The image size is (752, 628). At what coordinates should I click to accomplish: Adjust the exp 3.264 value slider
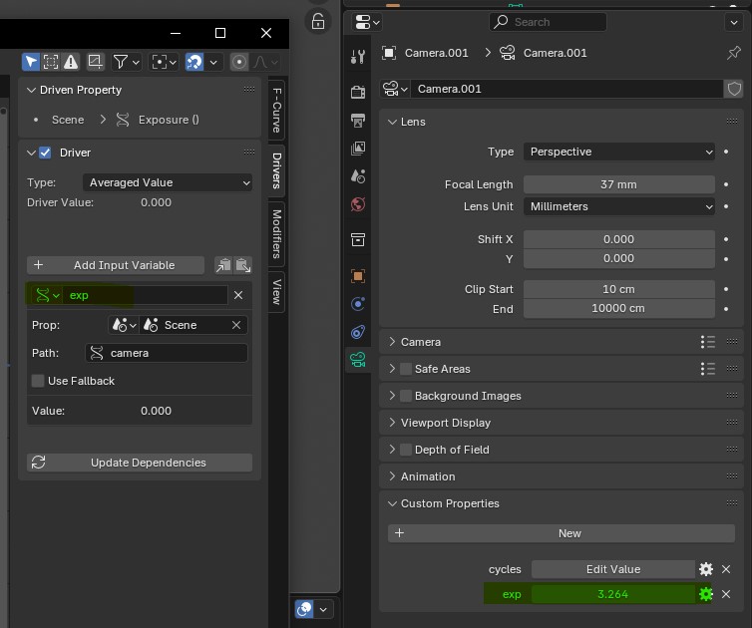pyautogui.click(x=613, y=594)
